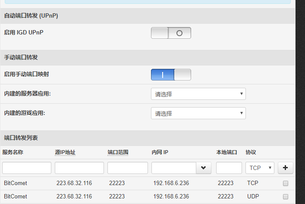Click into the 端口范围 input box
Viewport: 305px width, 204px height.
click(128, 168)
